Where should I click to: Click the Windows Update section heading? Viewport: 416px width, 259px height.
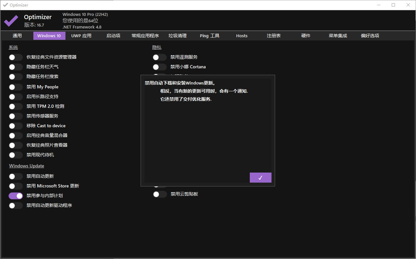tap(27, 166)
